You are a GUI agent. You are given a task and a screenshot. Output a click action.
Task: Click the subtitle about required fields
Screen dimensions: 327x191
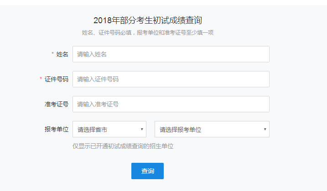(x=148, y=33)
